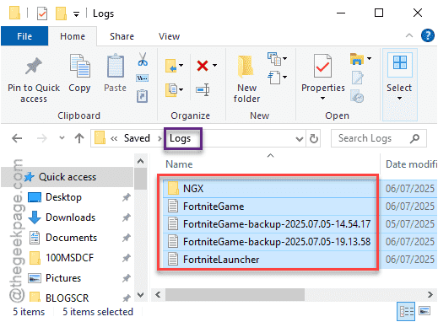Switch to the Share ribbon tab
This screenshot has width=438, height=322.
tap(122, 36)
